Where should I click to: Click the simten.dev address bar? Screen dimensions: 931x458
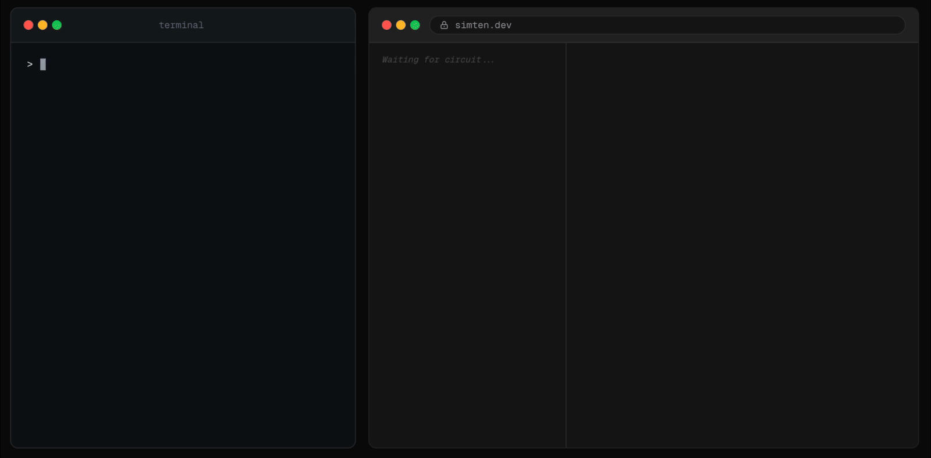667,25
